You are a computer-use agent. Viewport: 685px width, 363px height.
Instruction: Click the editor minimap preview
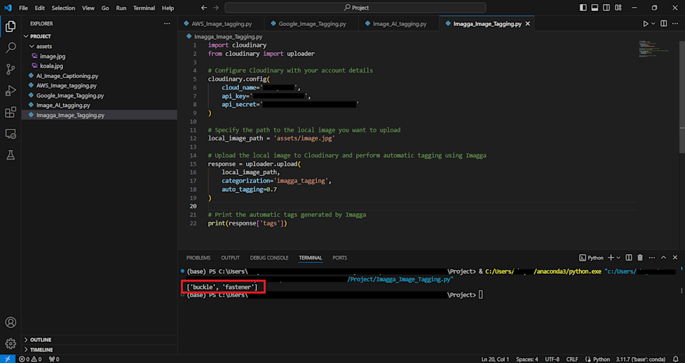pyautogui.click(x=654, y=49)
